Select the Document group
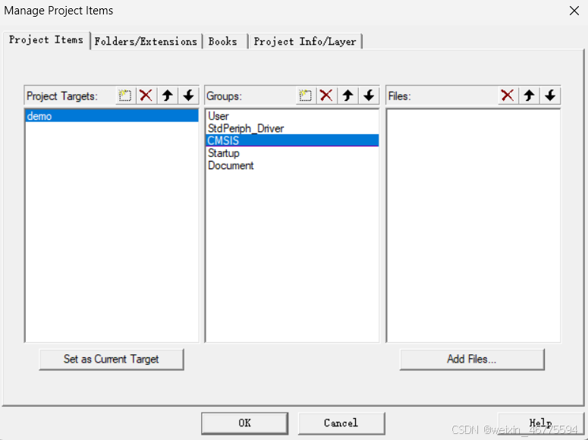This screenshot has width=588, height=440. pos(292,165)
